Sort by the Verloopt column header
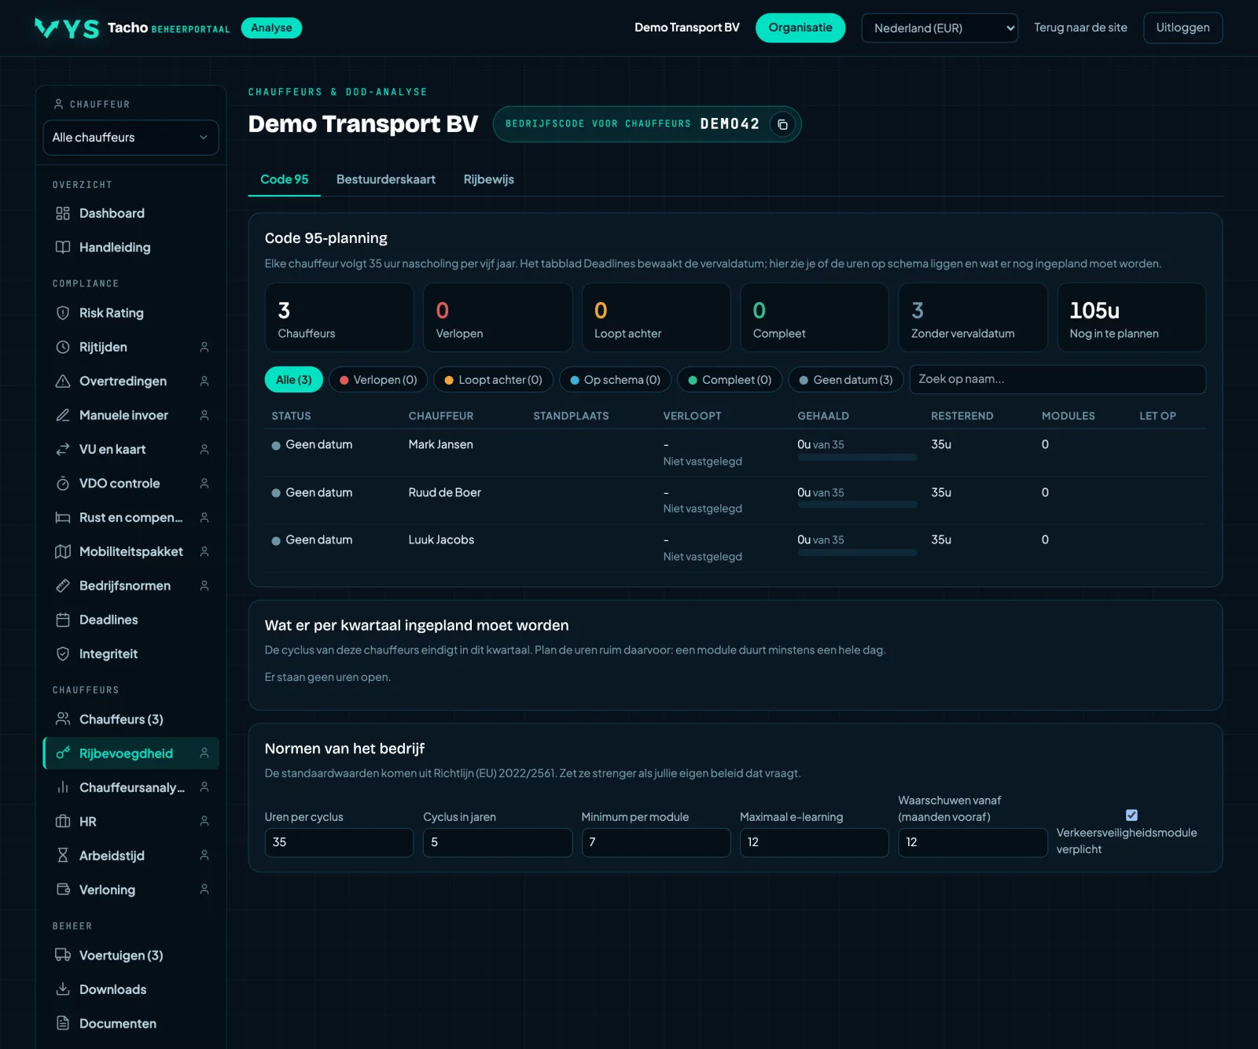This screenshot has height=1049, width=1258. click(692, 416)
